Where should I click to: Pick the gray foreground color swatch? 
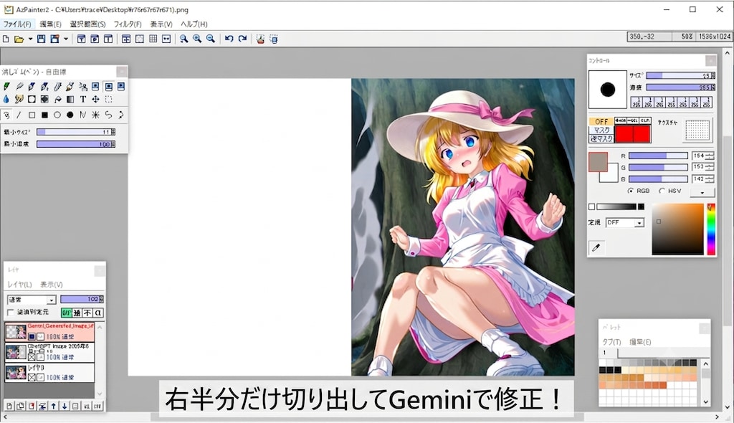pyautogui.click(x=598, y=161)
